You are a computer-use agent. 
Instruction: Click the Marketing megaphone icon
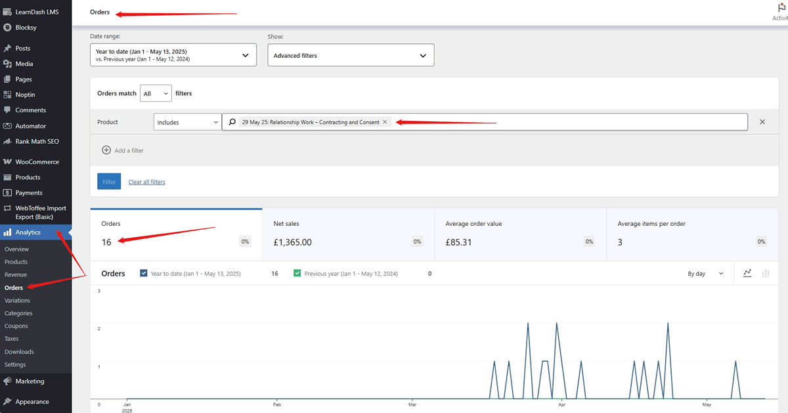tap(7, 381)
